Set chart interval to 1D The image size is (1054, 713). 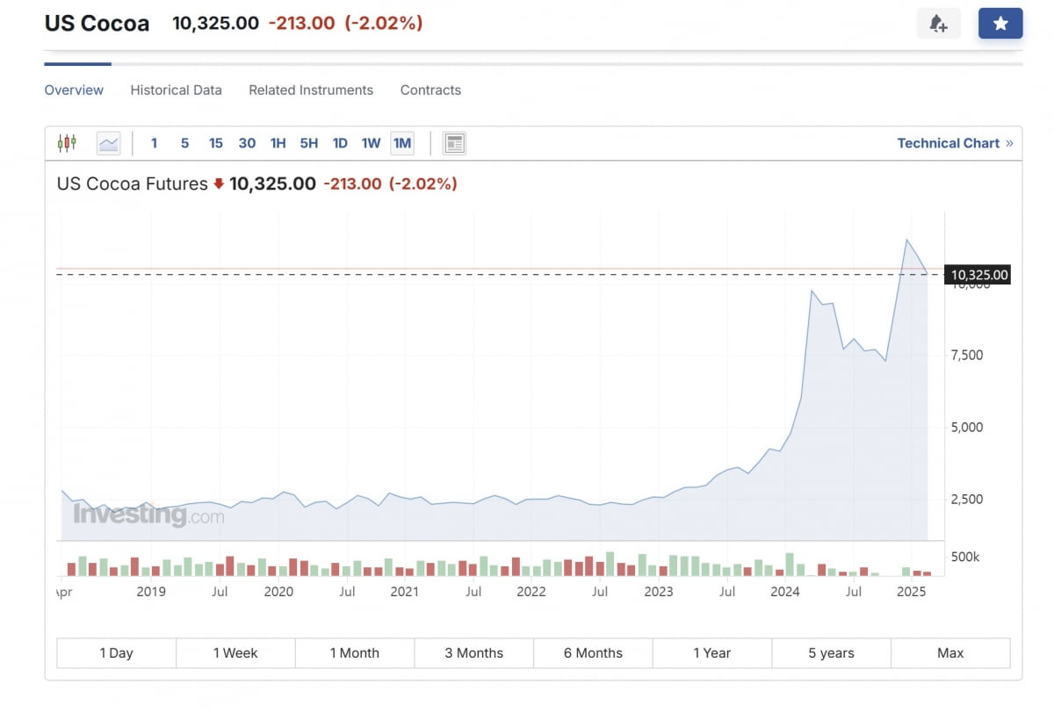pos(340,143)
